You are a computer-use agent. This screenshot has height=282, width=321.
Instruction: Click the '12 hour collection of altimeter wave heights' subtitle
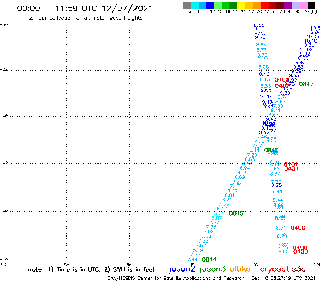click(84, 18)
